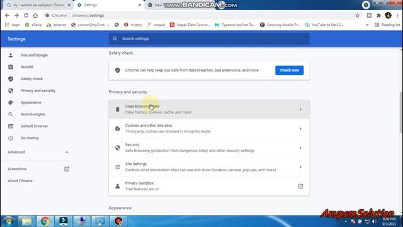Click the Search settings field

209,38
